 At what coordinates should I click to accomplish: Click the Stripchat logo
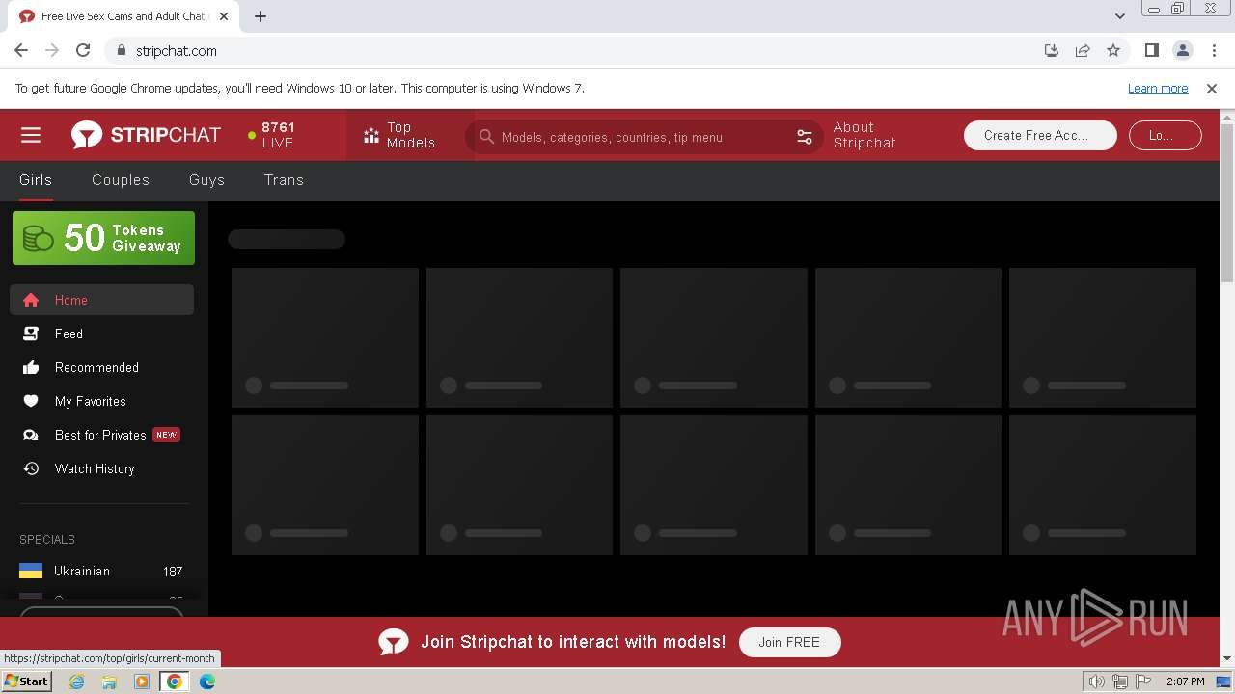(146, 135)
